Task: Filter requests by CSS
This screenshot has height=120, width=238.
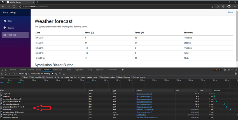Action: tap(58, 77)
